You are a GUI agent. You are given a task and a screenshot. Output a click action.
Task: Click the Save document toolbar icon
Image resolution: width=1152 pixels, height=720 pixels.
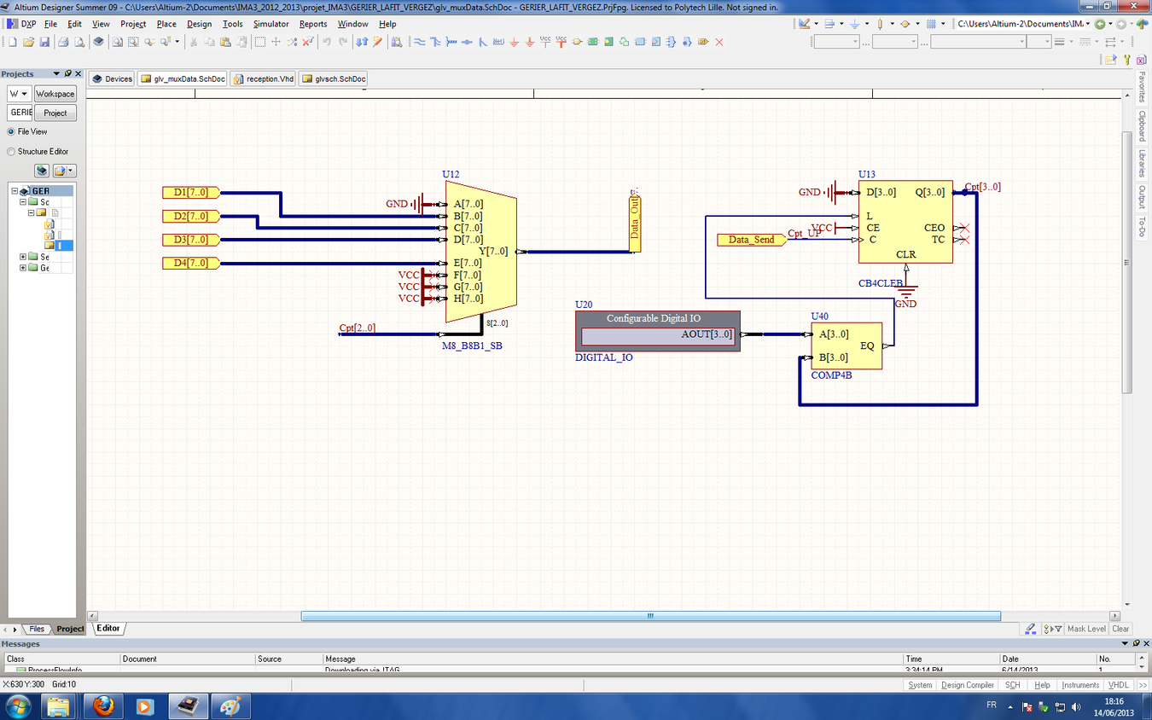point(44,42)
